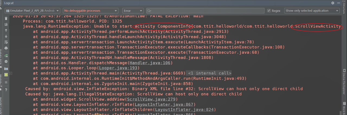Image resolution: width=347 pixels, height=115 pixels.
Task: Click inside the logcat search field
Action: (206, 11)
